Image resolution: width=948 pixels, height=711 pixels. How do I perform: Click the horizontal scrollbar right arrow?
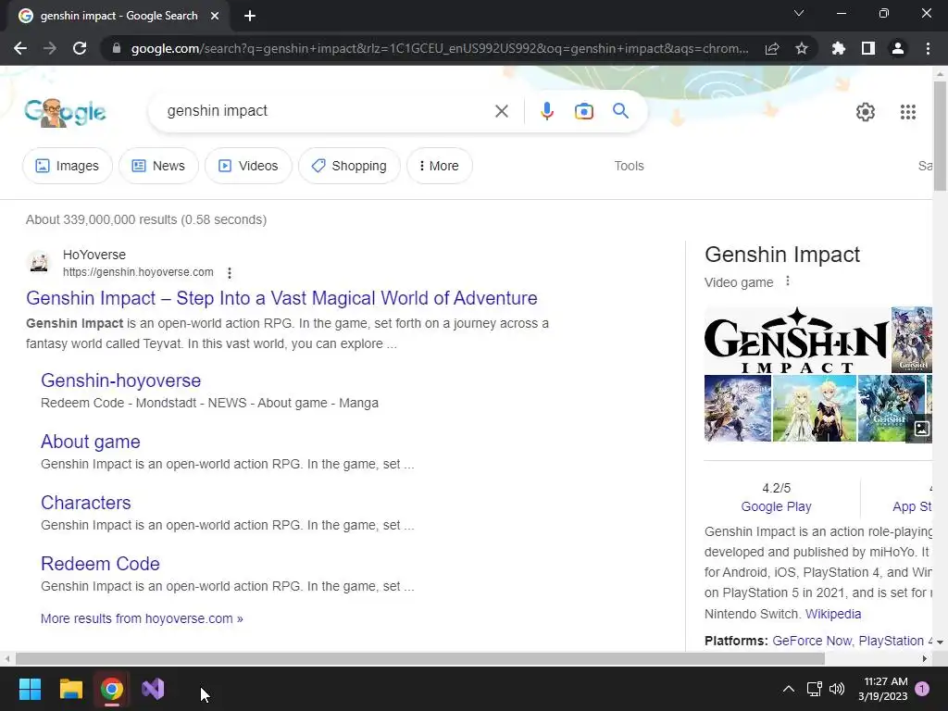(x=925, y=658)
